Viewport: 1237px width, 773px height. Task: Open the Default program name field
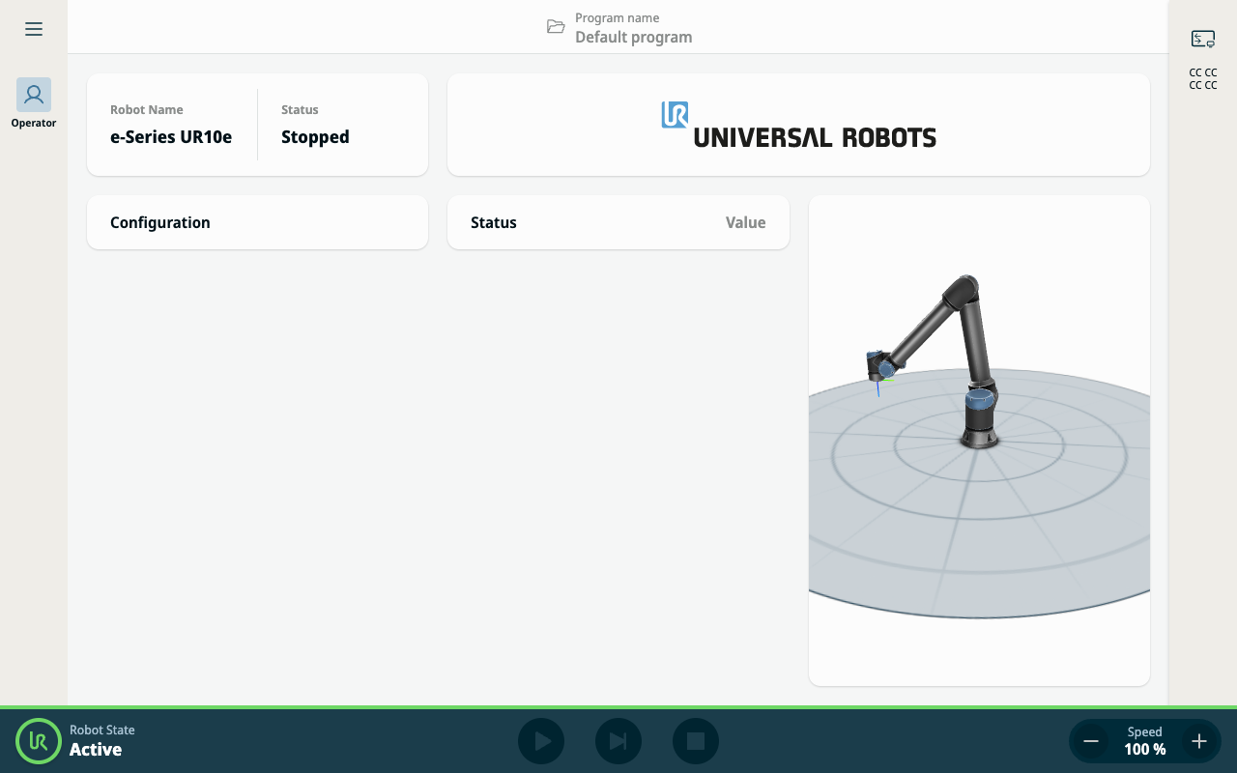coord(633,37)
